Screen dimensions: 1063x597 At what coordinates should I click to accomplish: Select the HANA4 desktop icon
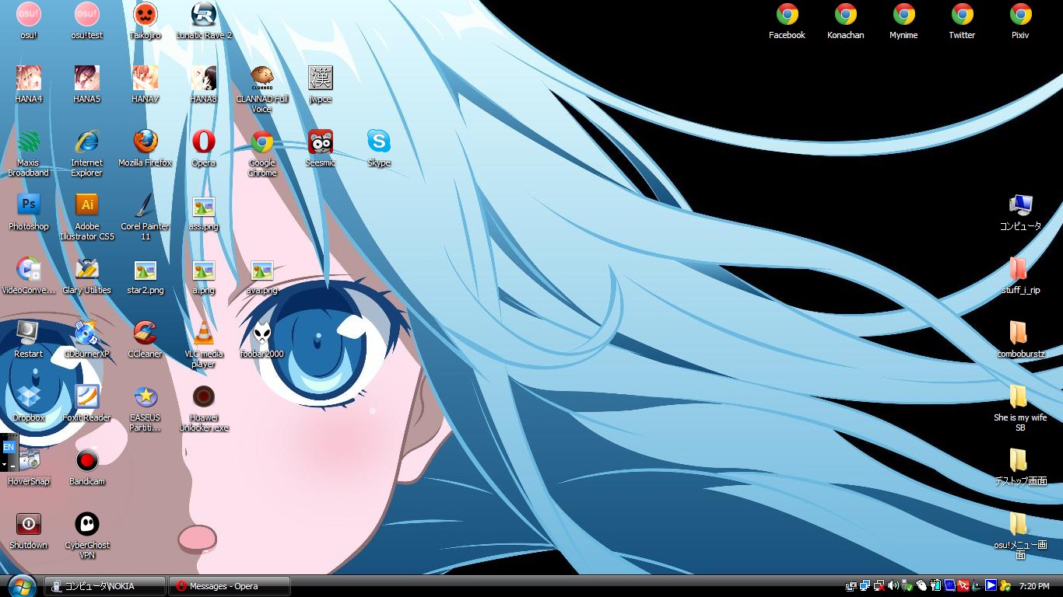point(29,85)
